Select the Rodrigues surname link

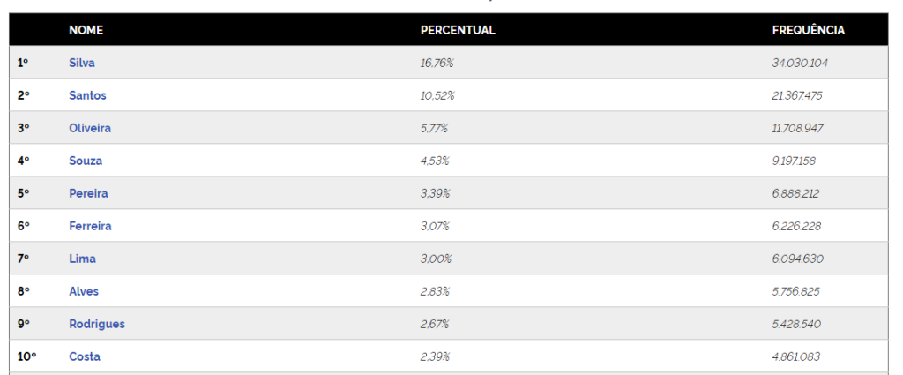(97, 324)
